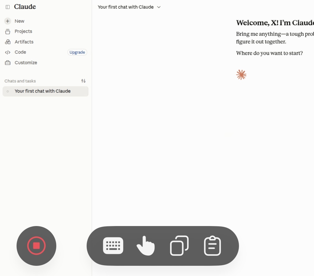
Task: Open the Customize briefcase icon
Action: coord(8,63)
